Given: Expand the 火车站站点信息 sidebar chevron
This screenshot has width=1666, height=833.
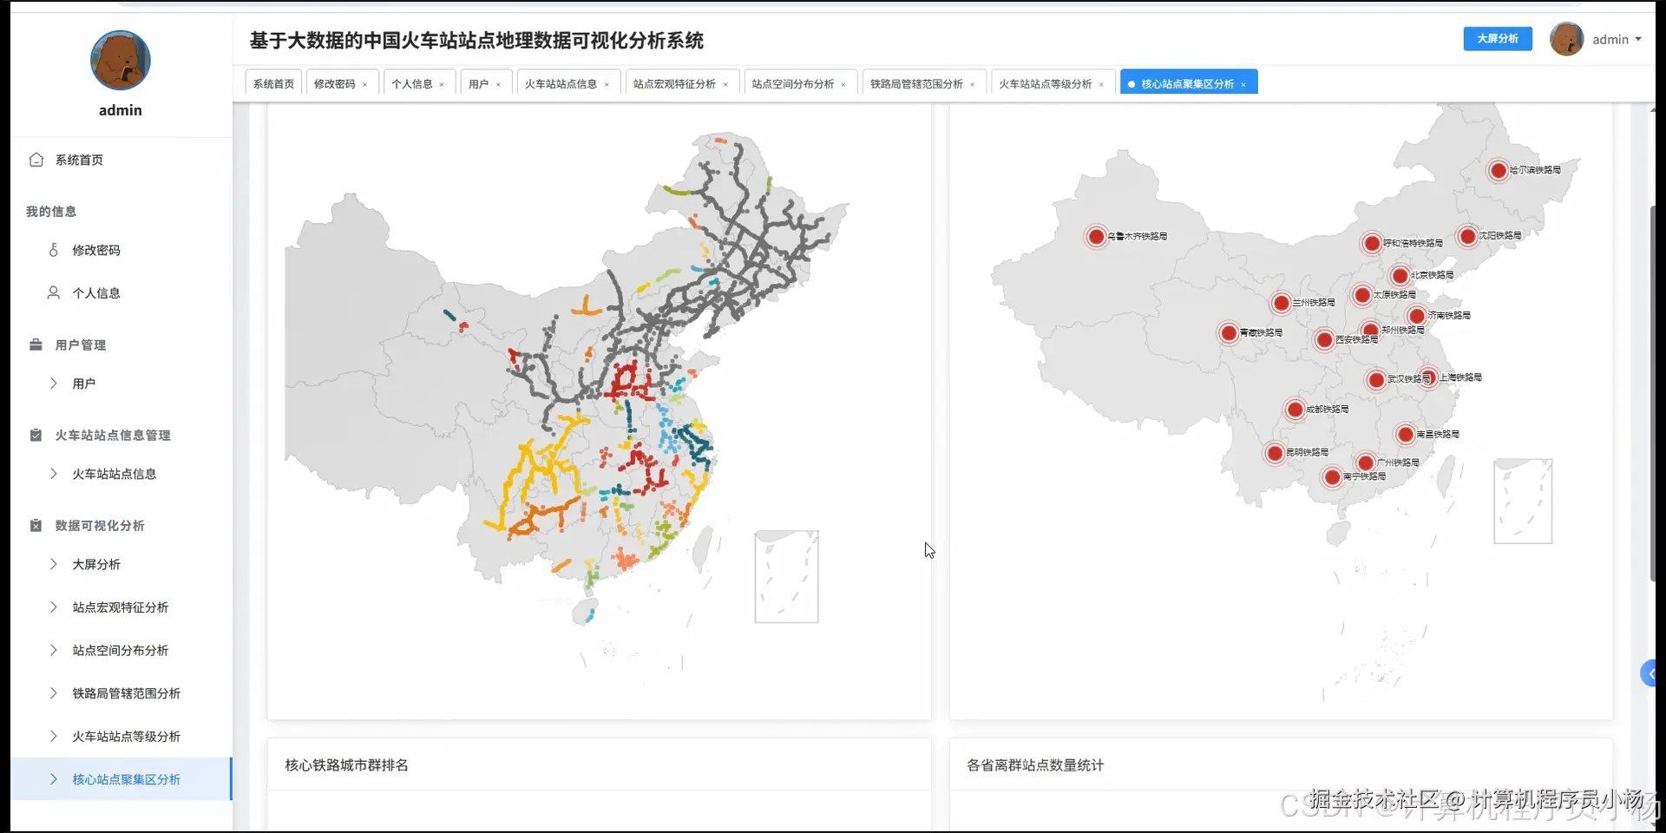Looking at the screenshot, I should tap(54, 474).
